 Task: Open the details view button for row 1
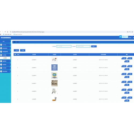click(x=124, y=58)
